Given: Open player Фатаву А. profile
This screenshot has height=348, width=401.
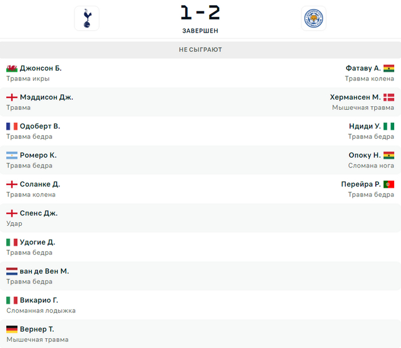Looking at the screenshot, I should tap(363, 68).
